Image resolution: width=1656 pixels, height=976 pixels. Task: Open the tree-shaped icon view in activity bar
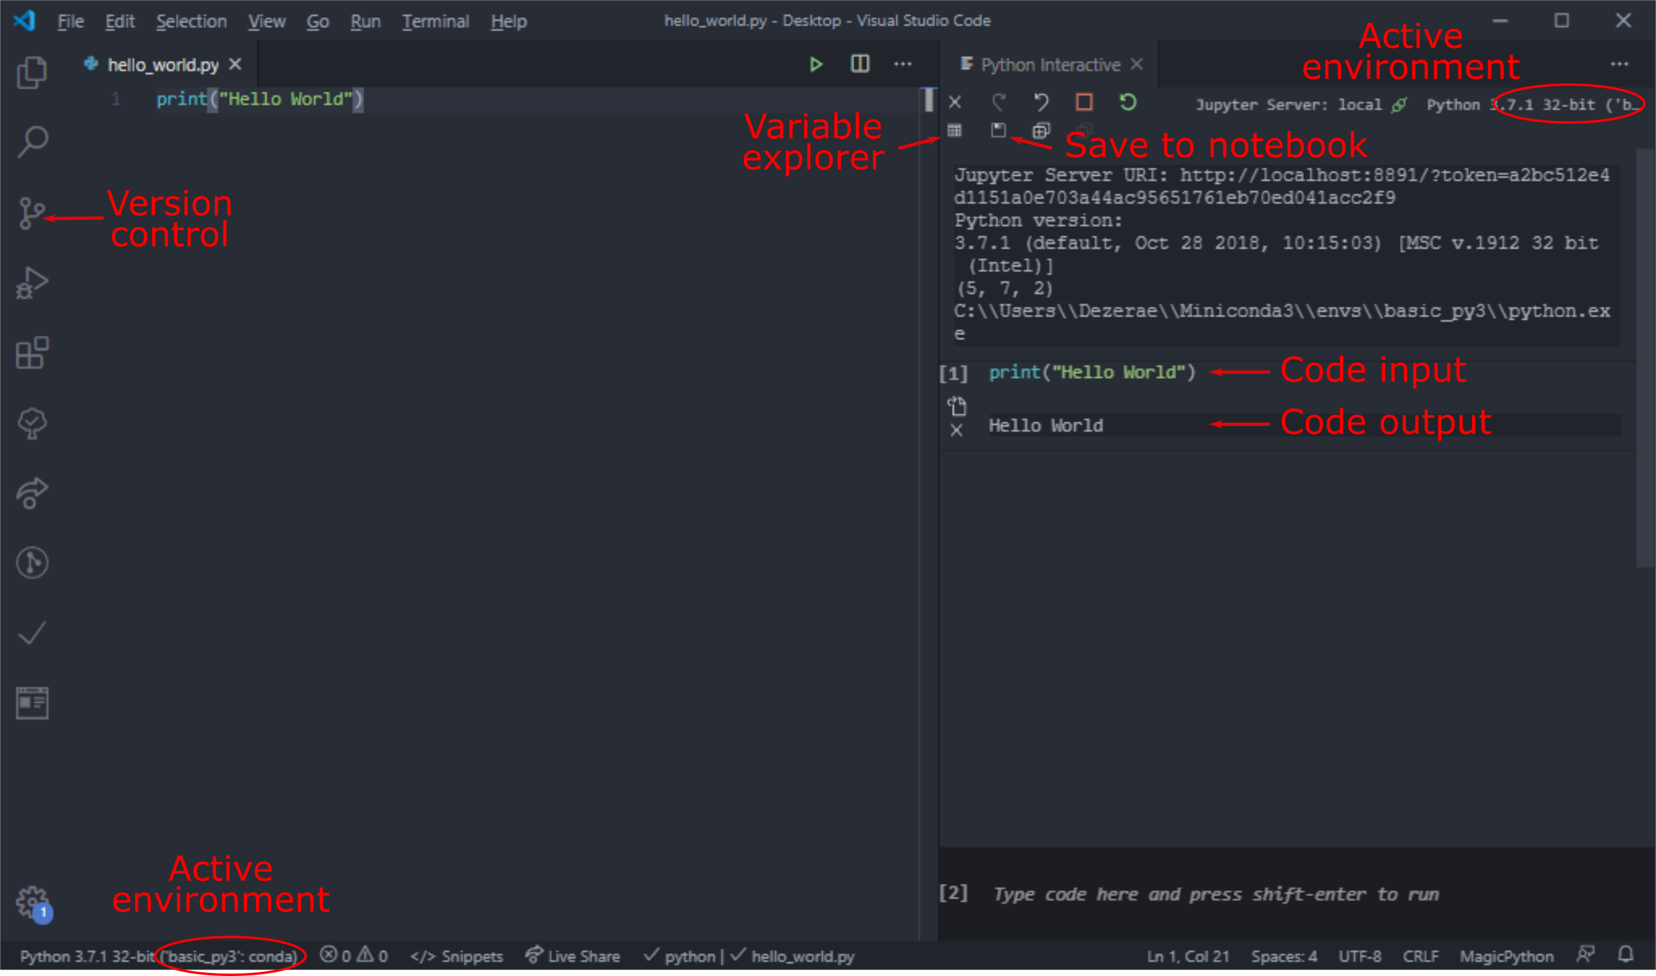coord(32,423)
